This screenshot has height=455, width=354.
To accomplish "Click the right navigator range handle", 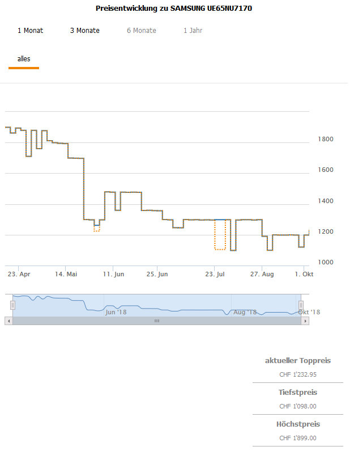I will 301,305.
